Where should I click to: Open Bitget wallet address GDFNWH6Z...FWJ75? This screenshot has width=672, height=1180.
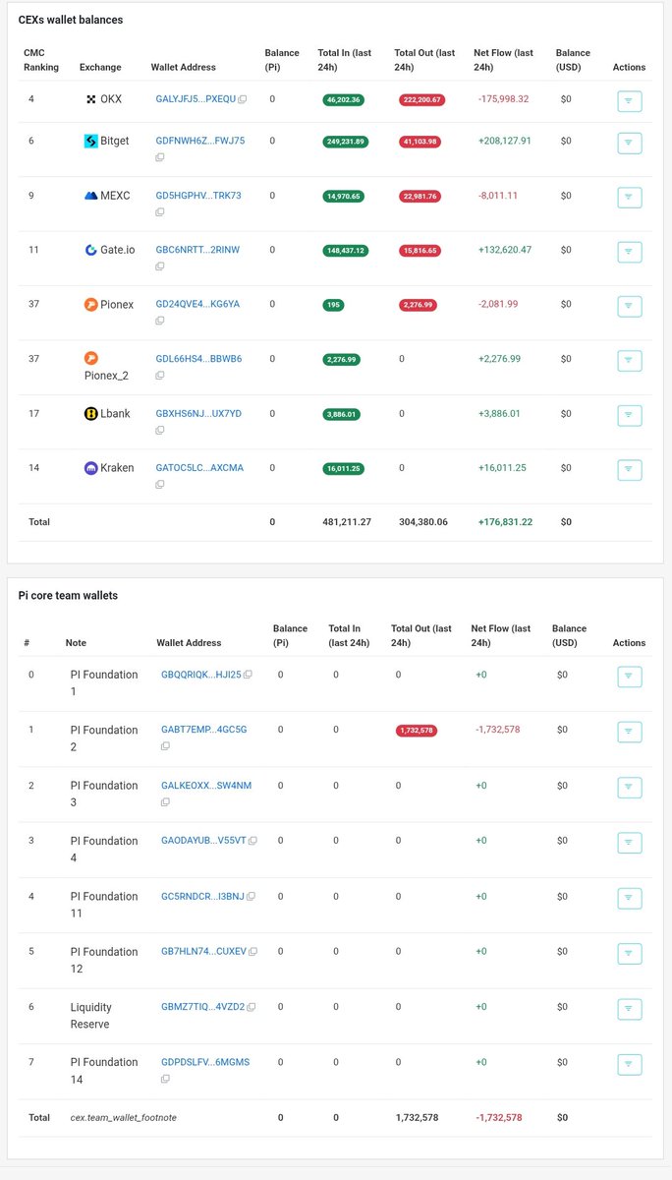tap(200, 141)
